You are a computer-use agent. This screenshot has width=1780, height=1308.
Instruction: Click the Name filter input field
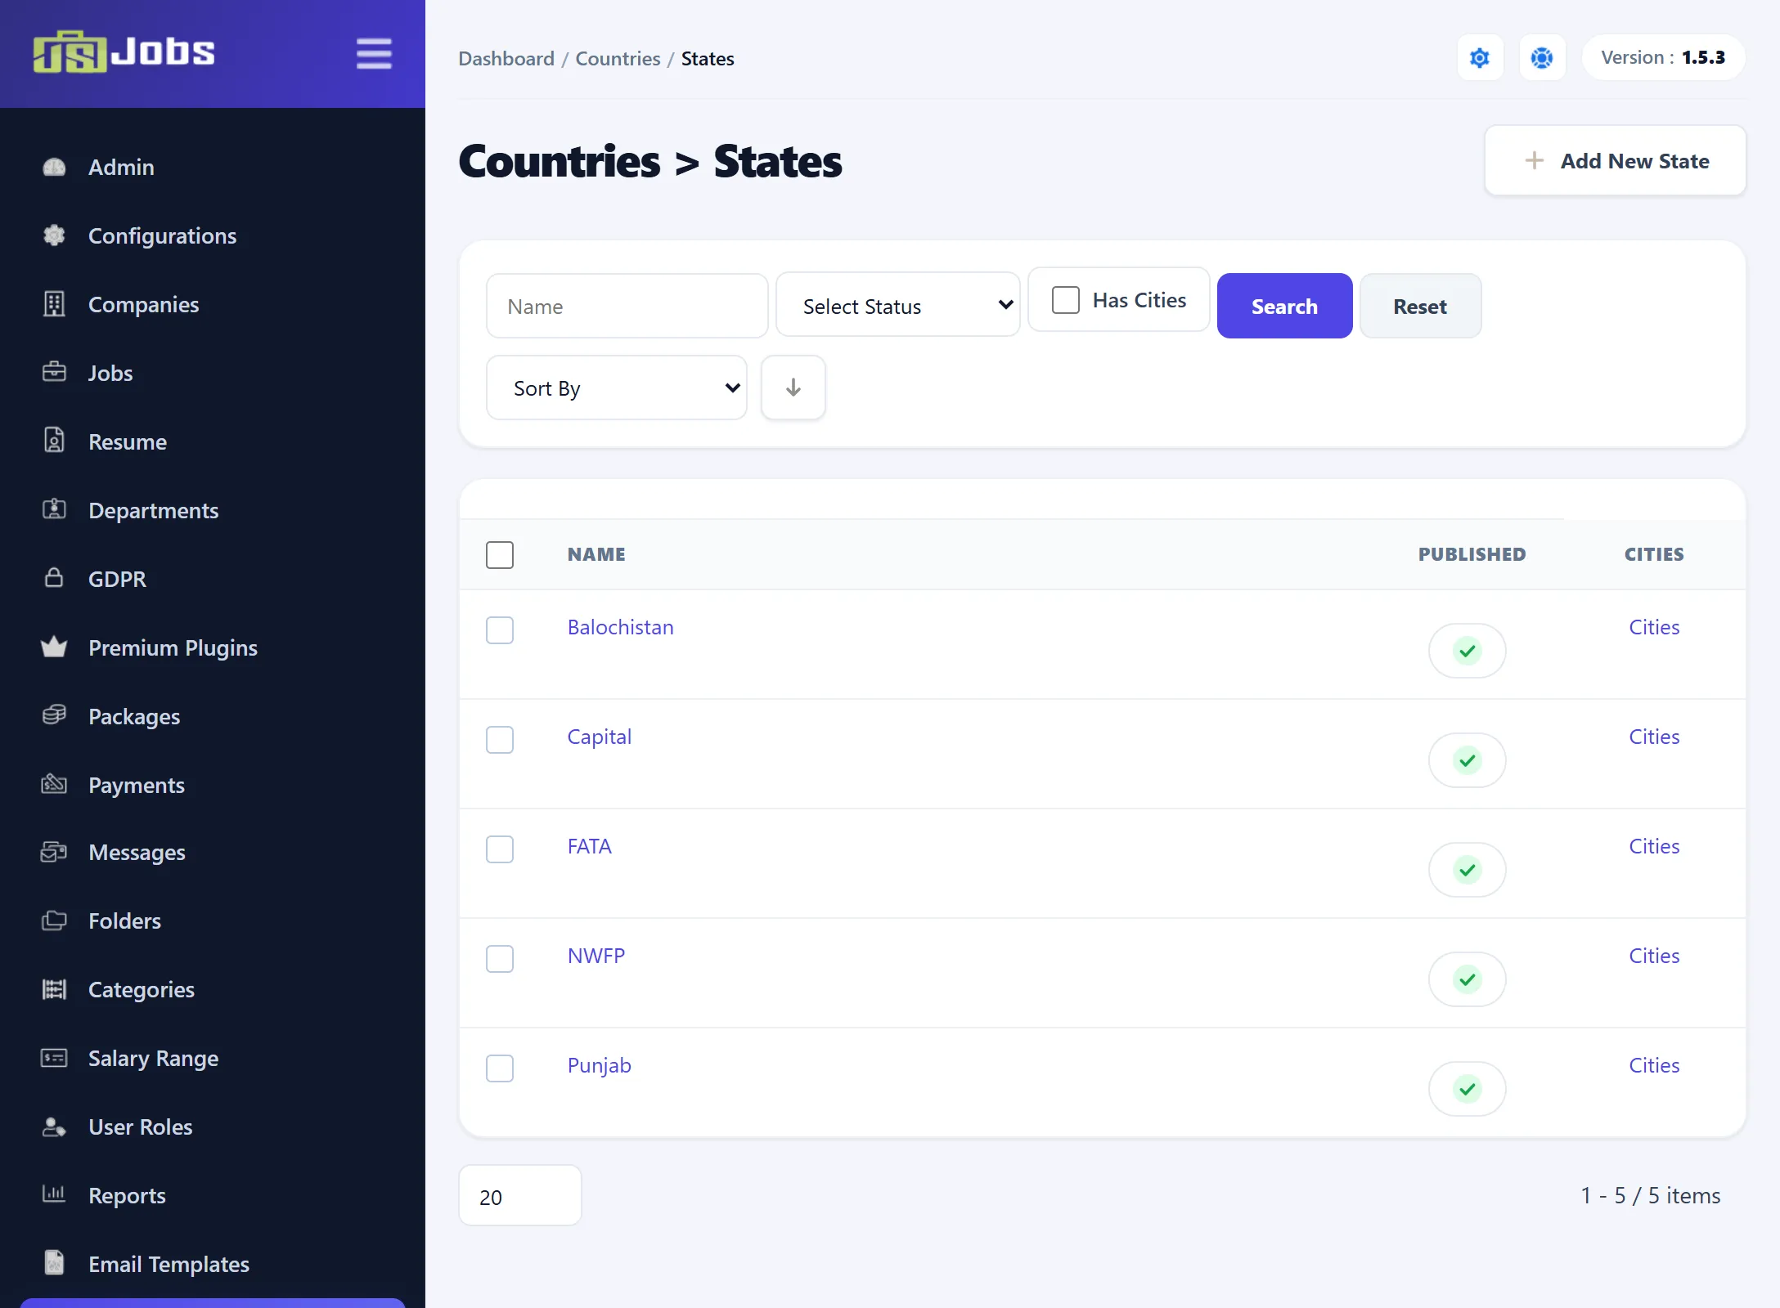pos(627,306)
